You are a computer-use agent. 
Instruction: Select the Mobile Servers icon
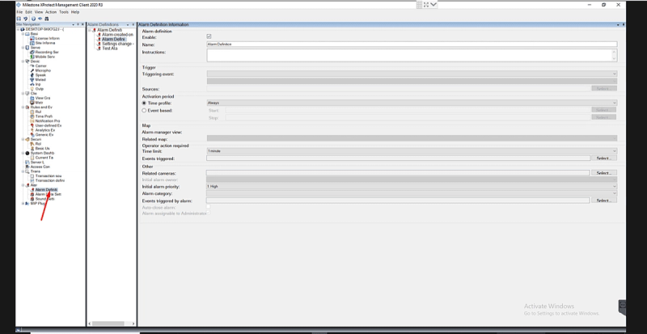pyautogui.click(x=32, y=57)
